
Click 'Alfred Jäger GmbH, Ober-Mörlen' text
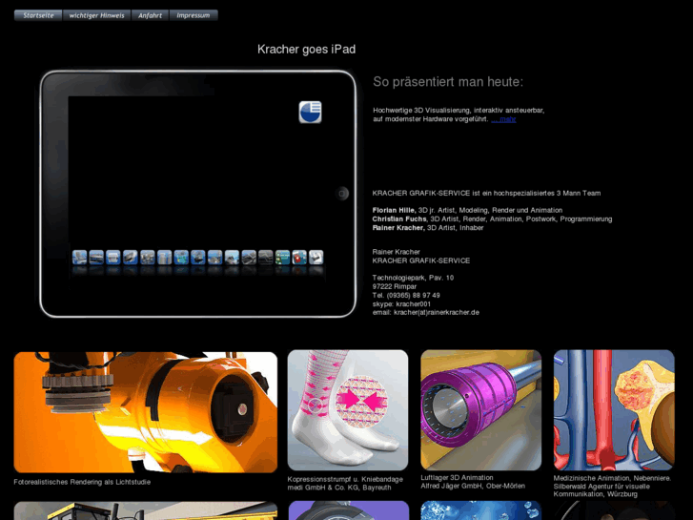pyautogui.click(x=473, y=486)
